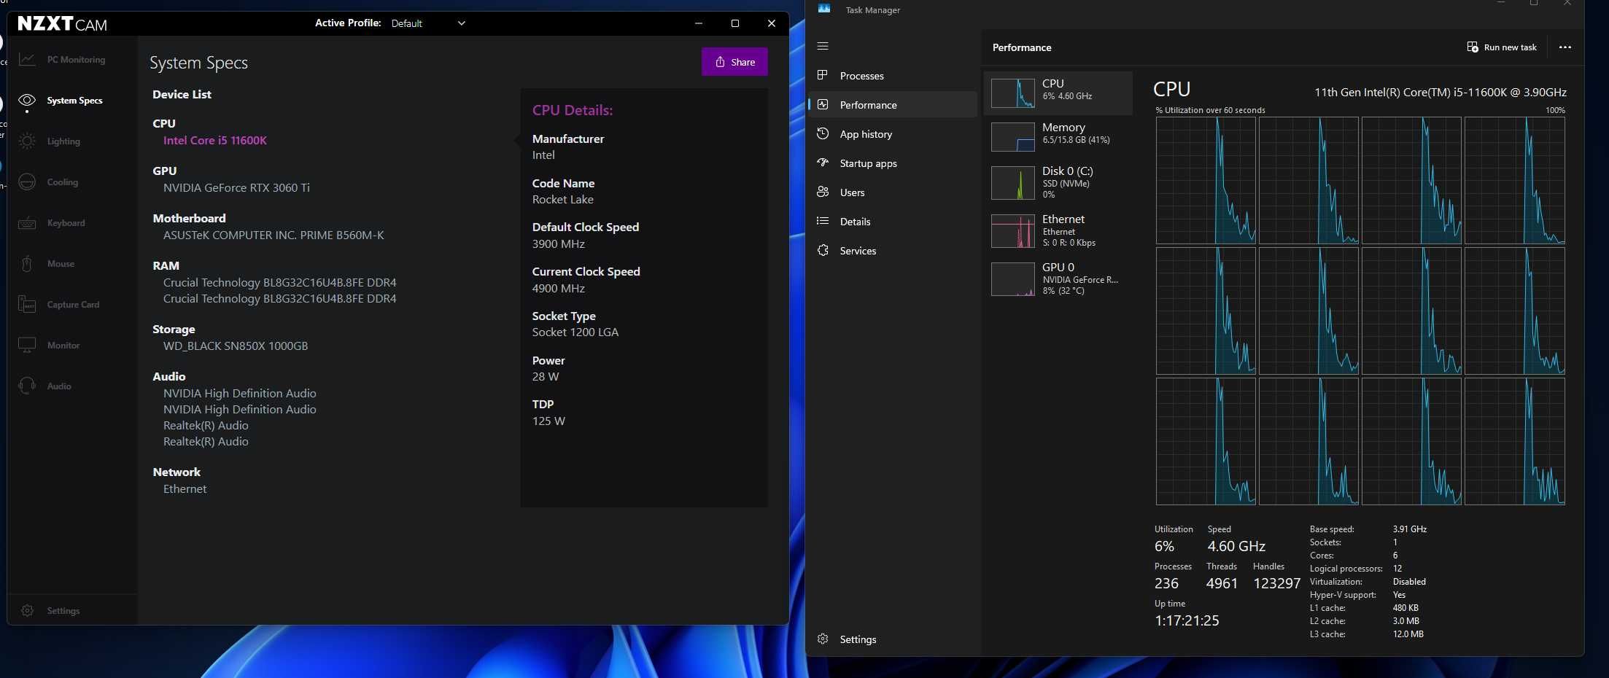The image size is (1609, 678).
Task: Click the Ethernet entry under Network
Action: (185, 489)
